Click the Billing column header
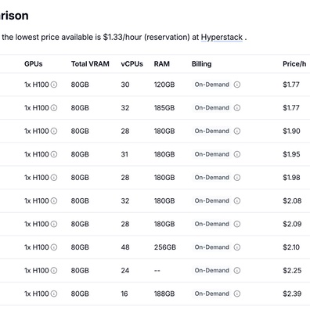This screenshot has height=310, width=310. pyautogui.click(x=201, y=64)
